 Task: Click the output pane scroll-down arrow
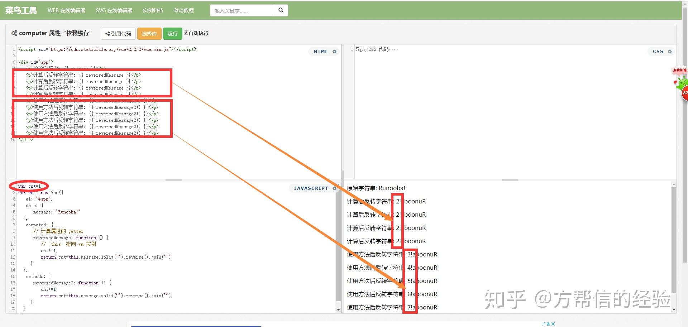pyautogui.click(x=674, y=309)
